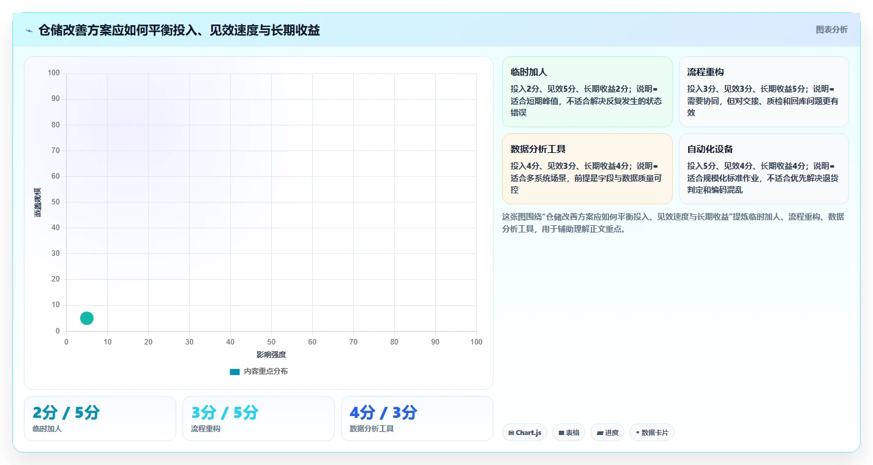This screenshot has height=465, width=873.
Task: Click the main title 仓储改善方案应如何平衡投入
Action: tap(179, 30)
